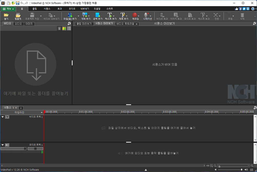The height and width of the screenshot is (172, 257).
Task: Open the green 메뉴 dropdown
Action: [x=8, y=9]
